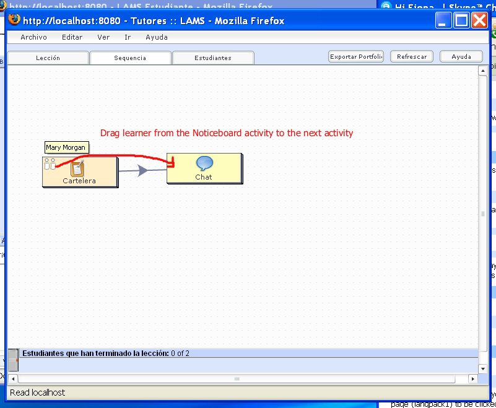This screenshot has height=408, width=496.
Task: Switch to the Estudiantes tab
Action: tap(212, 58)
